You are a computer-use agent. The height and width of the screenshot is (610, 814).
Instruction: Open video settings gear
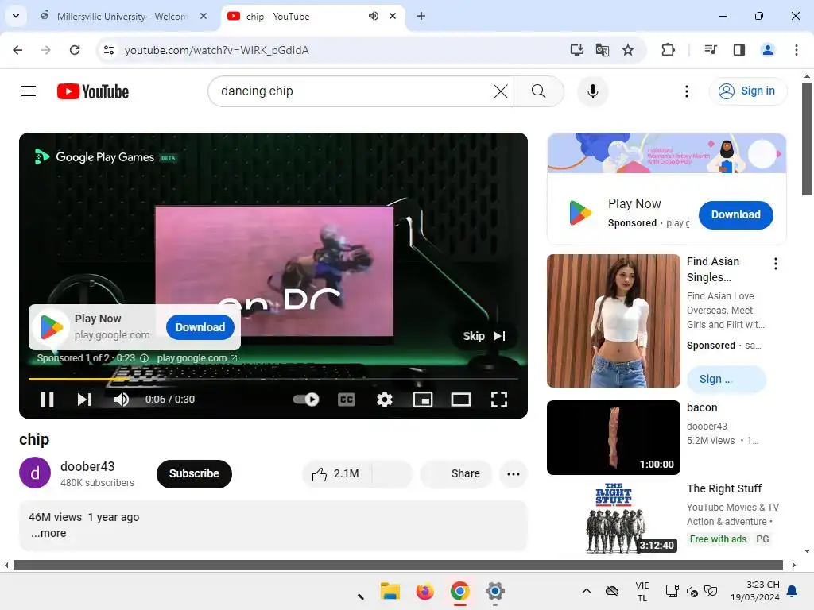coord(385,400)
